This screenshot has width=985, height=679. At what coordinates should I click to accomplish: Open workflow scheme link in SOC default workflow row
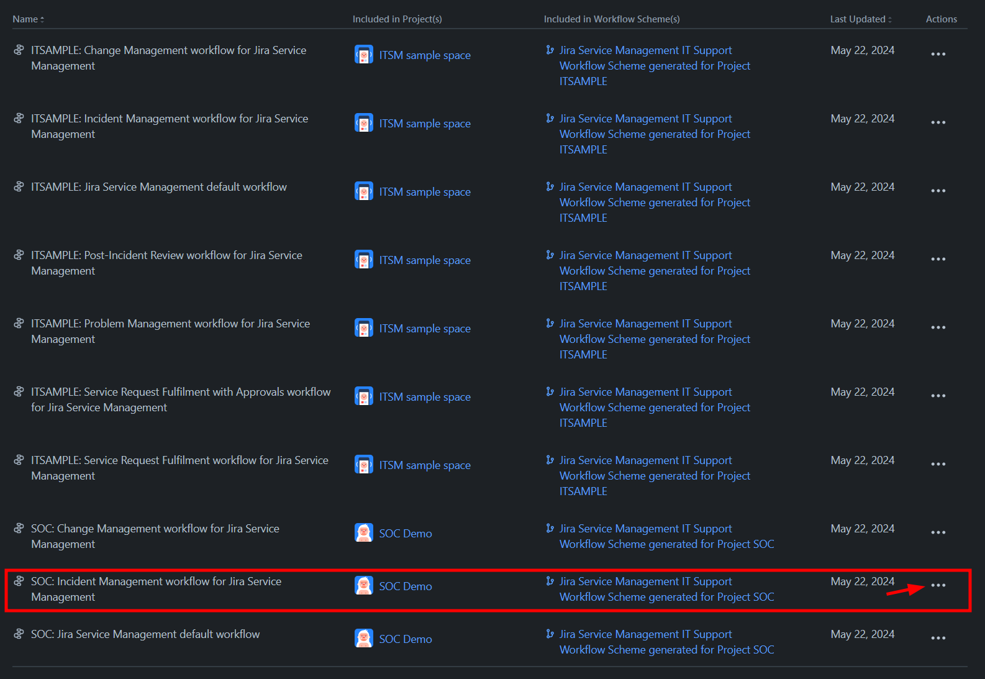(x=666, y=642)
